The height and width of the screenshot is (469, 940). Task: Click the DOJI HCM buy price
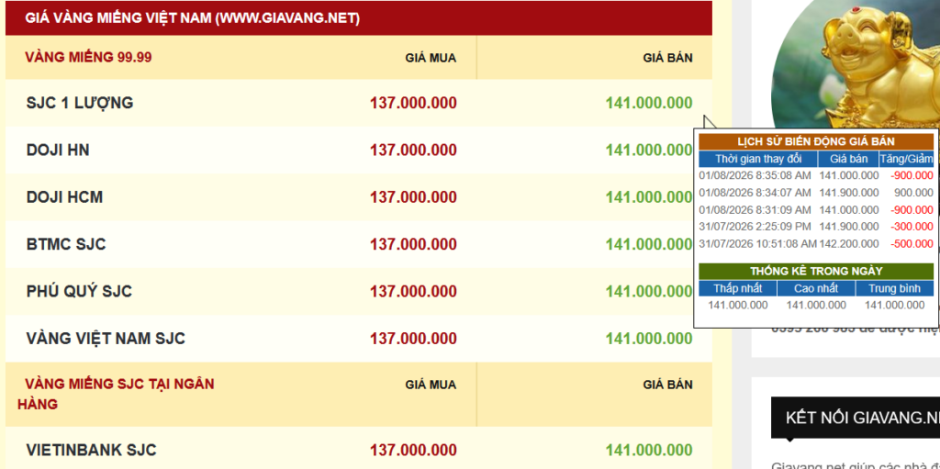pos(413,197)
